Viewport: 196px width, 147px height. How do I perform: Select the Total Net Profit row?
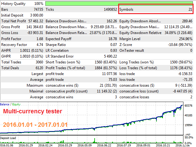22,21
